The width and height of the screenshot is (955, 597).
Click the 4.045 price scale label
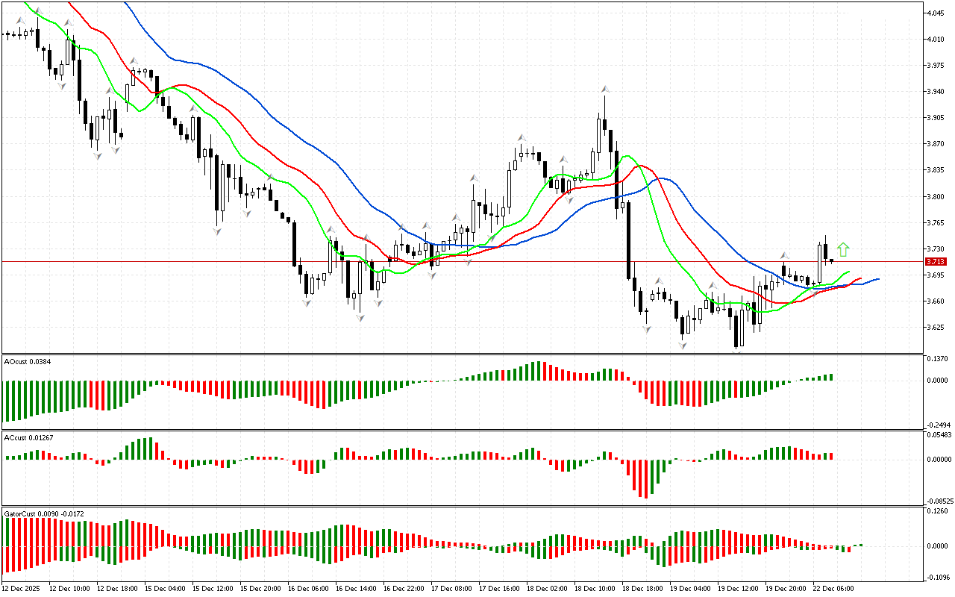coord(935,13)
